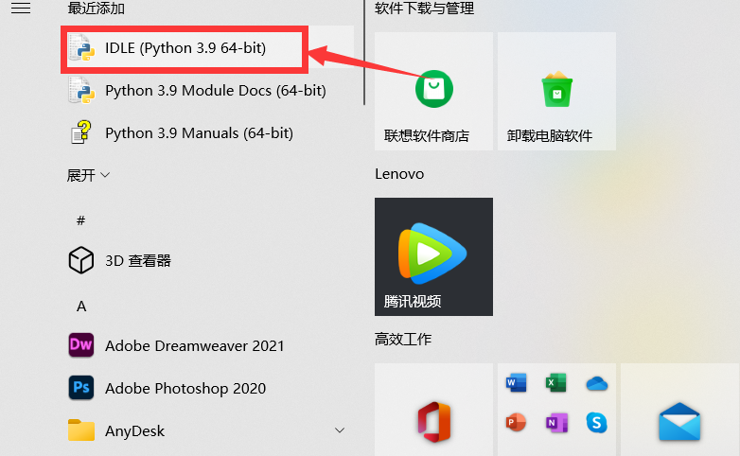740x456 pixels.
Task: Click the 3D viewer cube icon
Action: tap(81, 260)
